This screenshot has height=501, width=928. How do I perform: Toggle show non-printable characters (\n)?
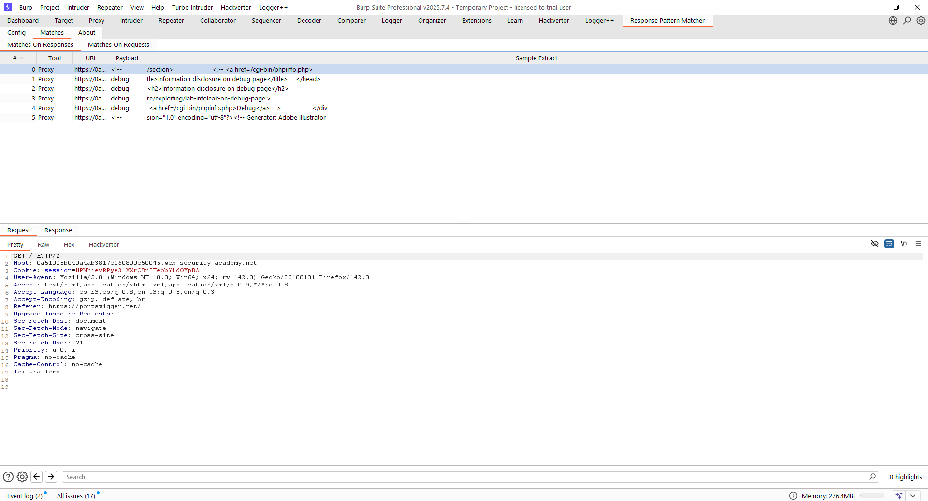coord(904,244)
